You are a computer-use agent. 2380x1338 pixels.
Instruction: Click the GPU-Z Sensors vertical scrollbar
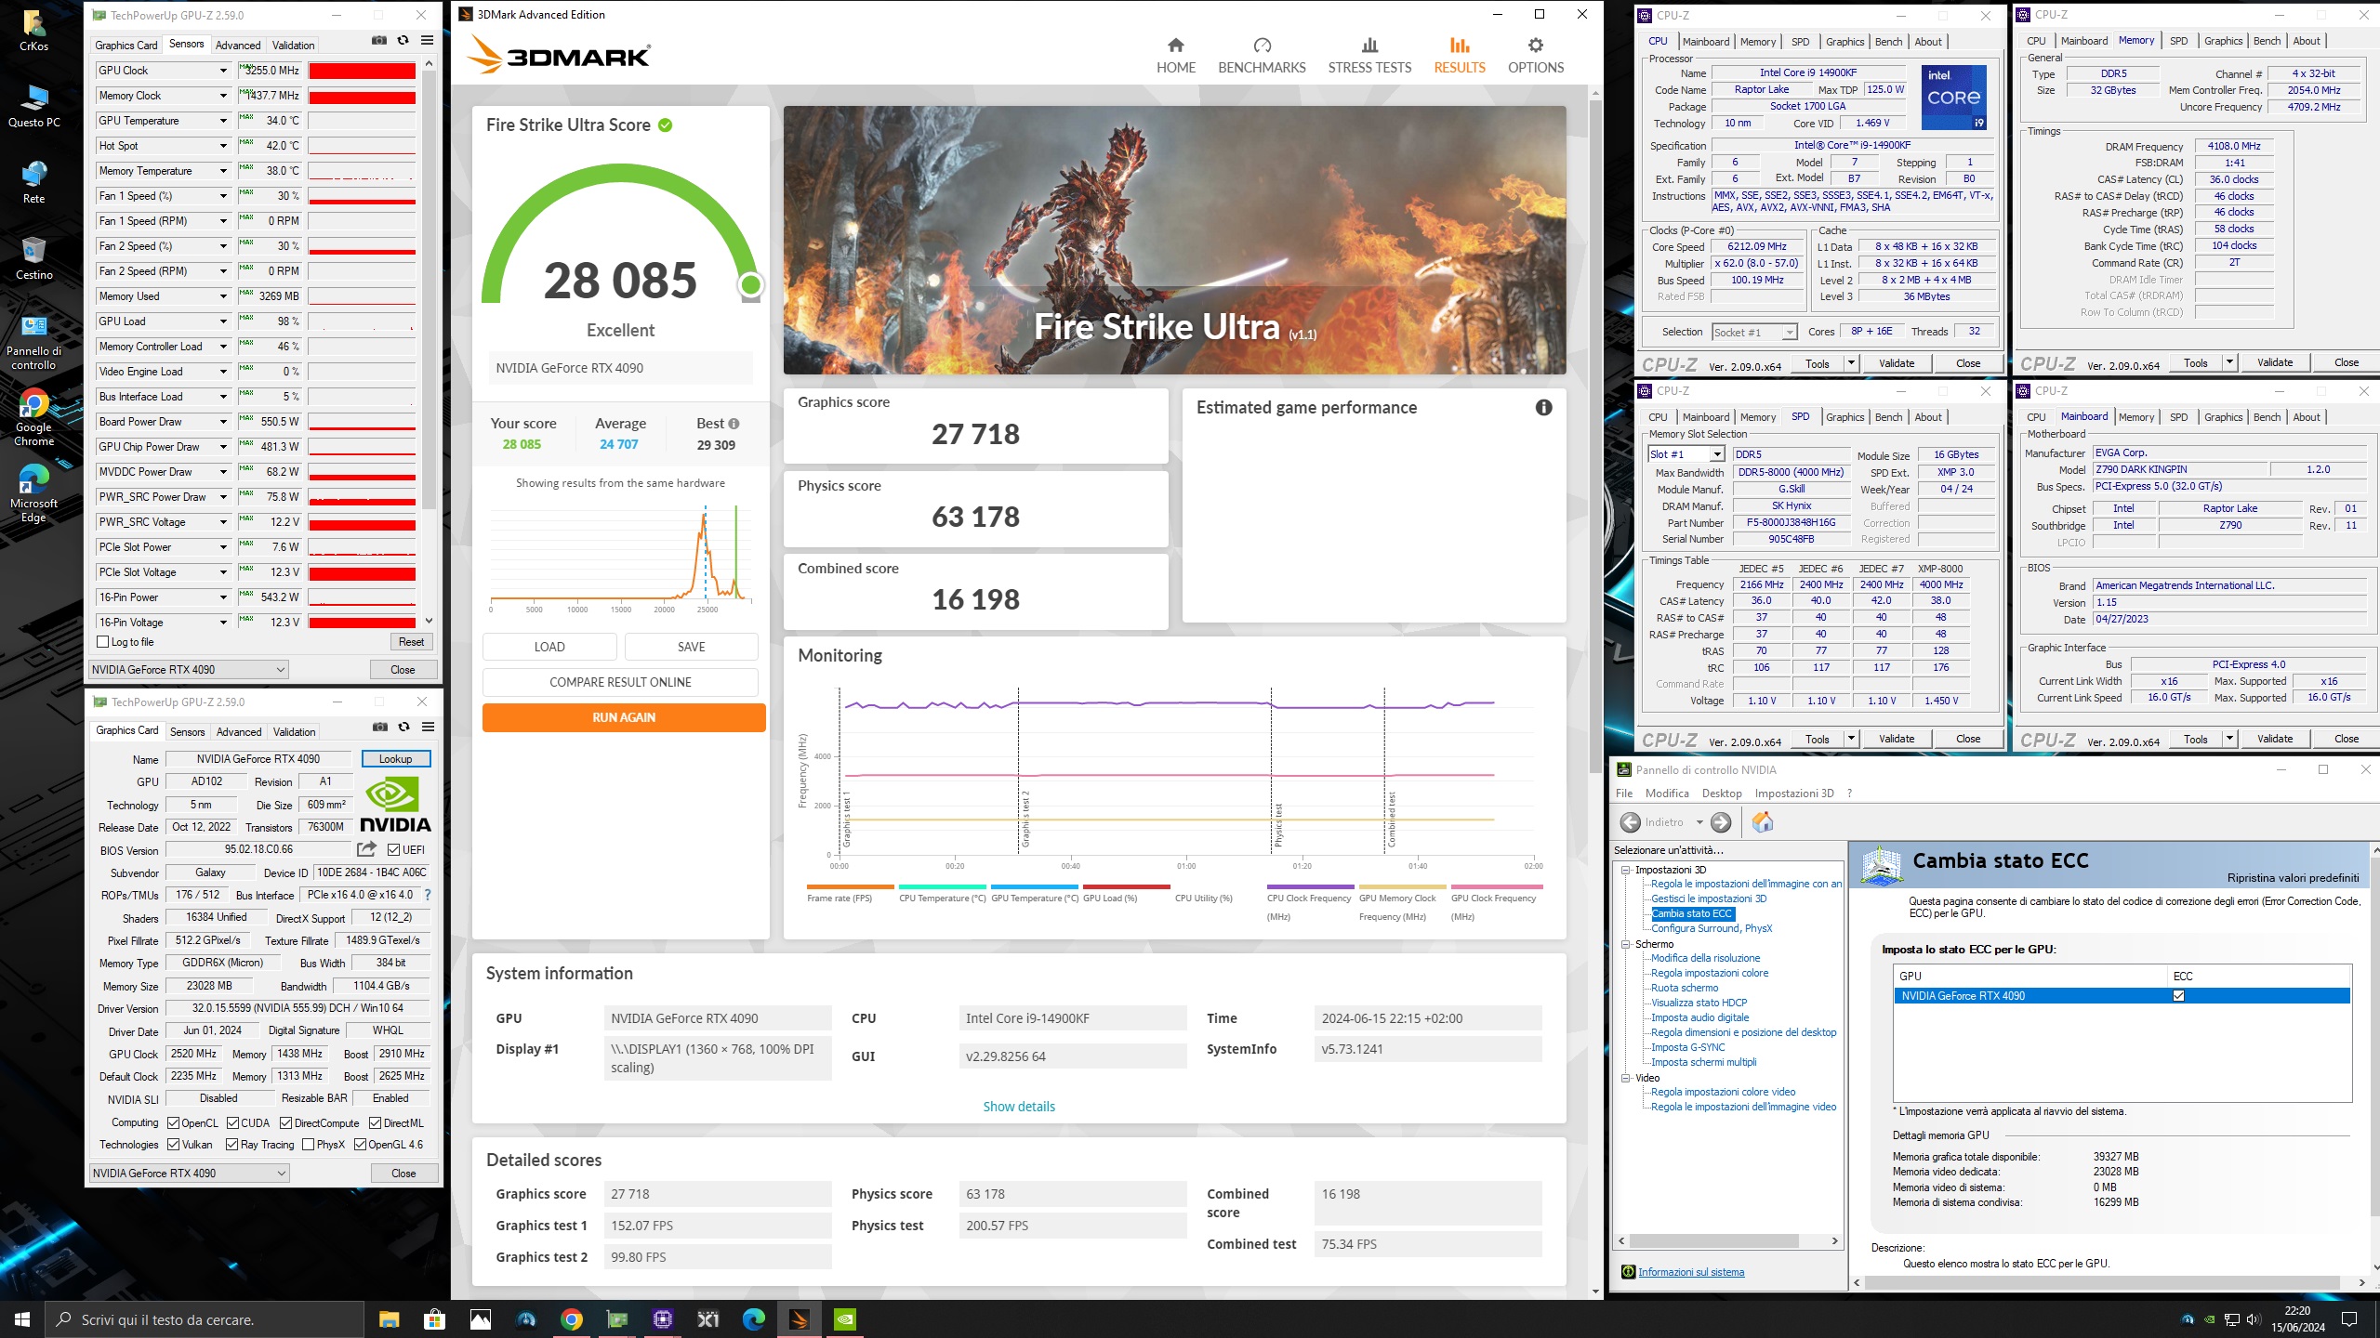[x=429, y=289]
